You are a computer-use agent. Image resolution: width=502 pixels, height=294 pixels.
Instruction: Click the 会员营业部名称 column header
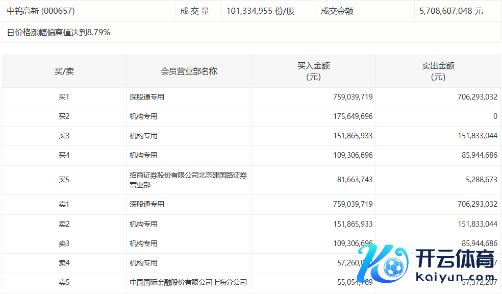[x=189, y=71]
